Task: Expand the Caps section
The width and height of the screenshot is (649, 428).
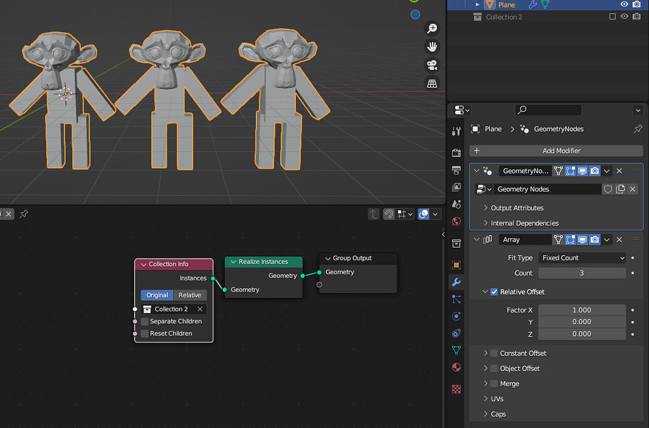Action: tap(495, 414)
